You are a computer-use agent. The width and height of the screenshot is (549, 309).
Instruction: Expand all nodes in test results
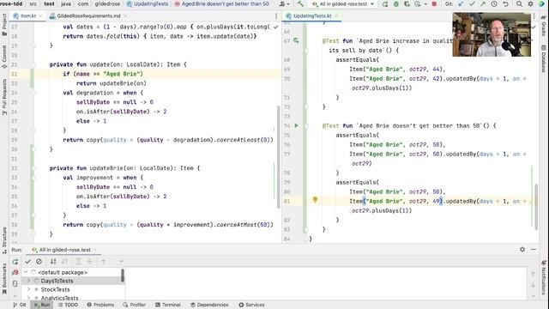78,261
